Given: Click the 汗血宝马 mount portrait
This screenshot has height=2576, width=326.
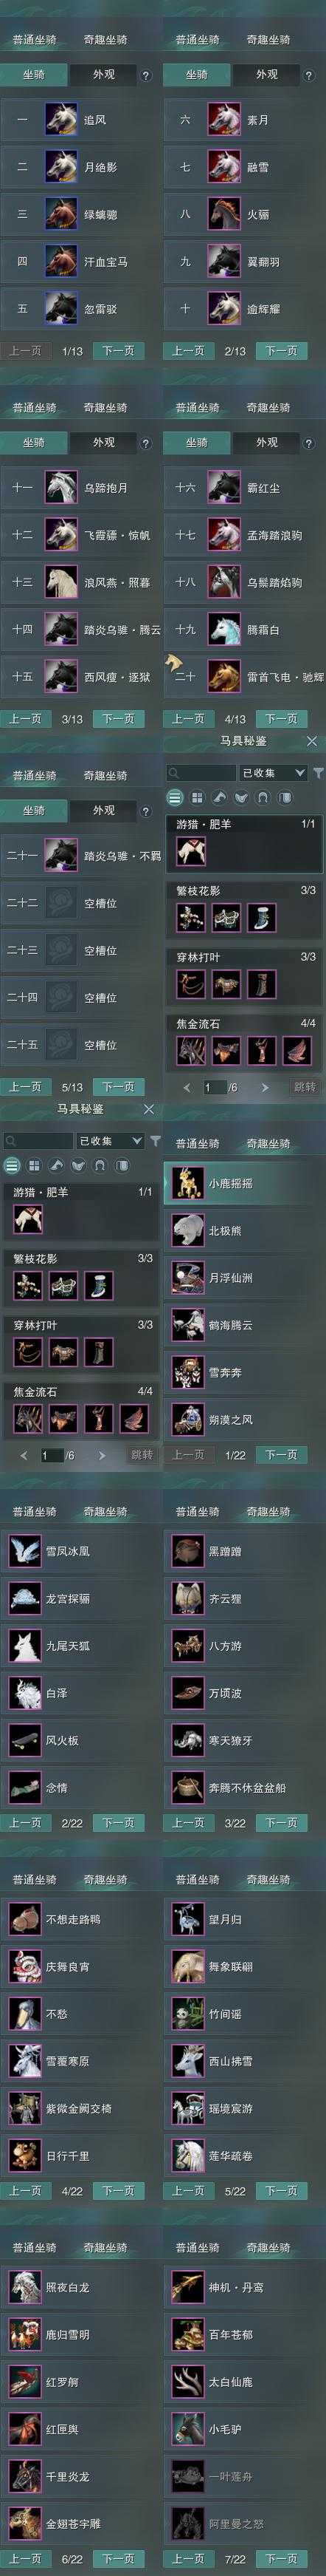Looking at the screenshot, I should pos(60,262).
